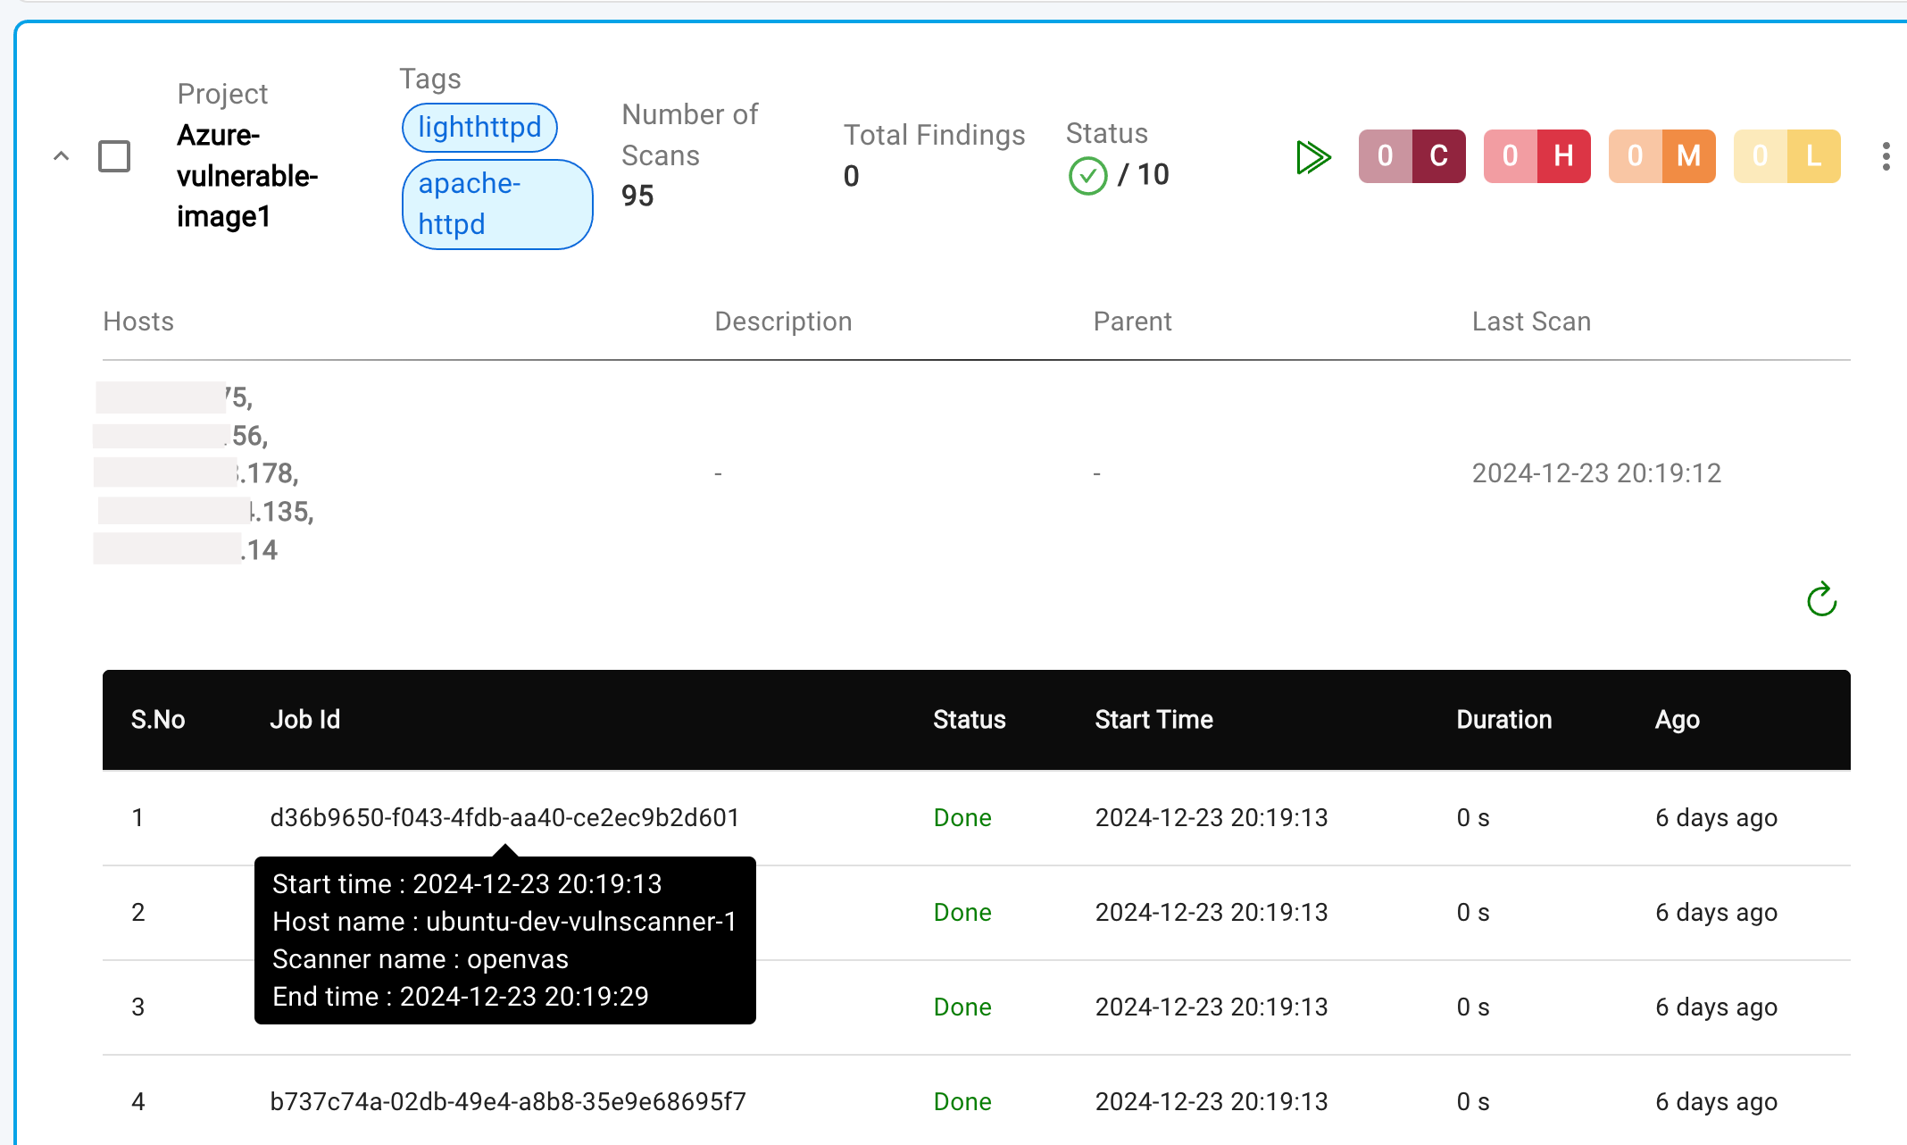Image resolution: width=1907 pixels, height=1145 pixels.
Task: Click the lighthttpd tag
Action: tap(479, 127)
